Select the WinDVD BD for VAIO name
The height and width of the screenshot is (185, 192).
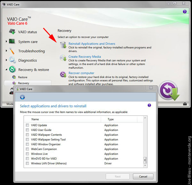pyautogui.click(x=44, y=158)
